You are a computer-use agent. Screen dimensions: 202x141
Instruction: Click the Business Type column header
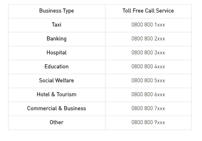coord(57,11)
